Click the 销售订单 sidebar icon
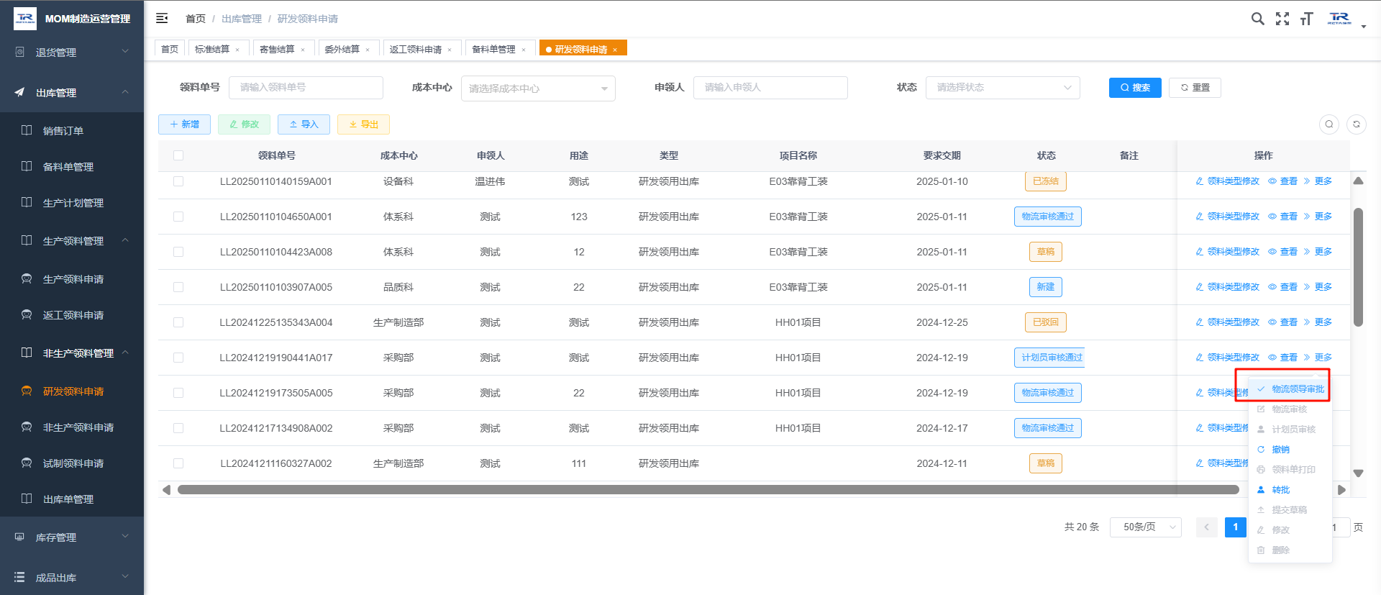 [27, 130]
